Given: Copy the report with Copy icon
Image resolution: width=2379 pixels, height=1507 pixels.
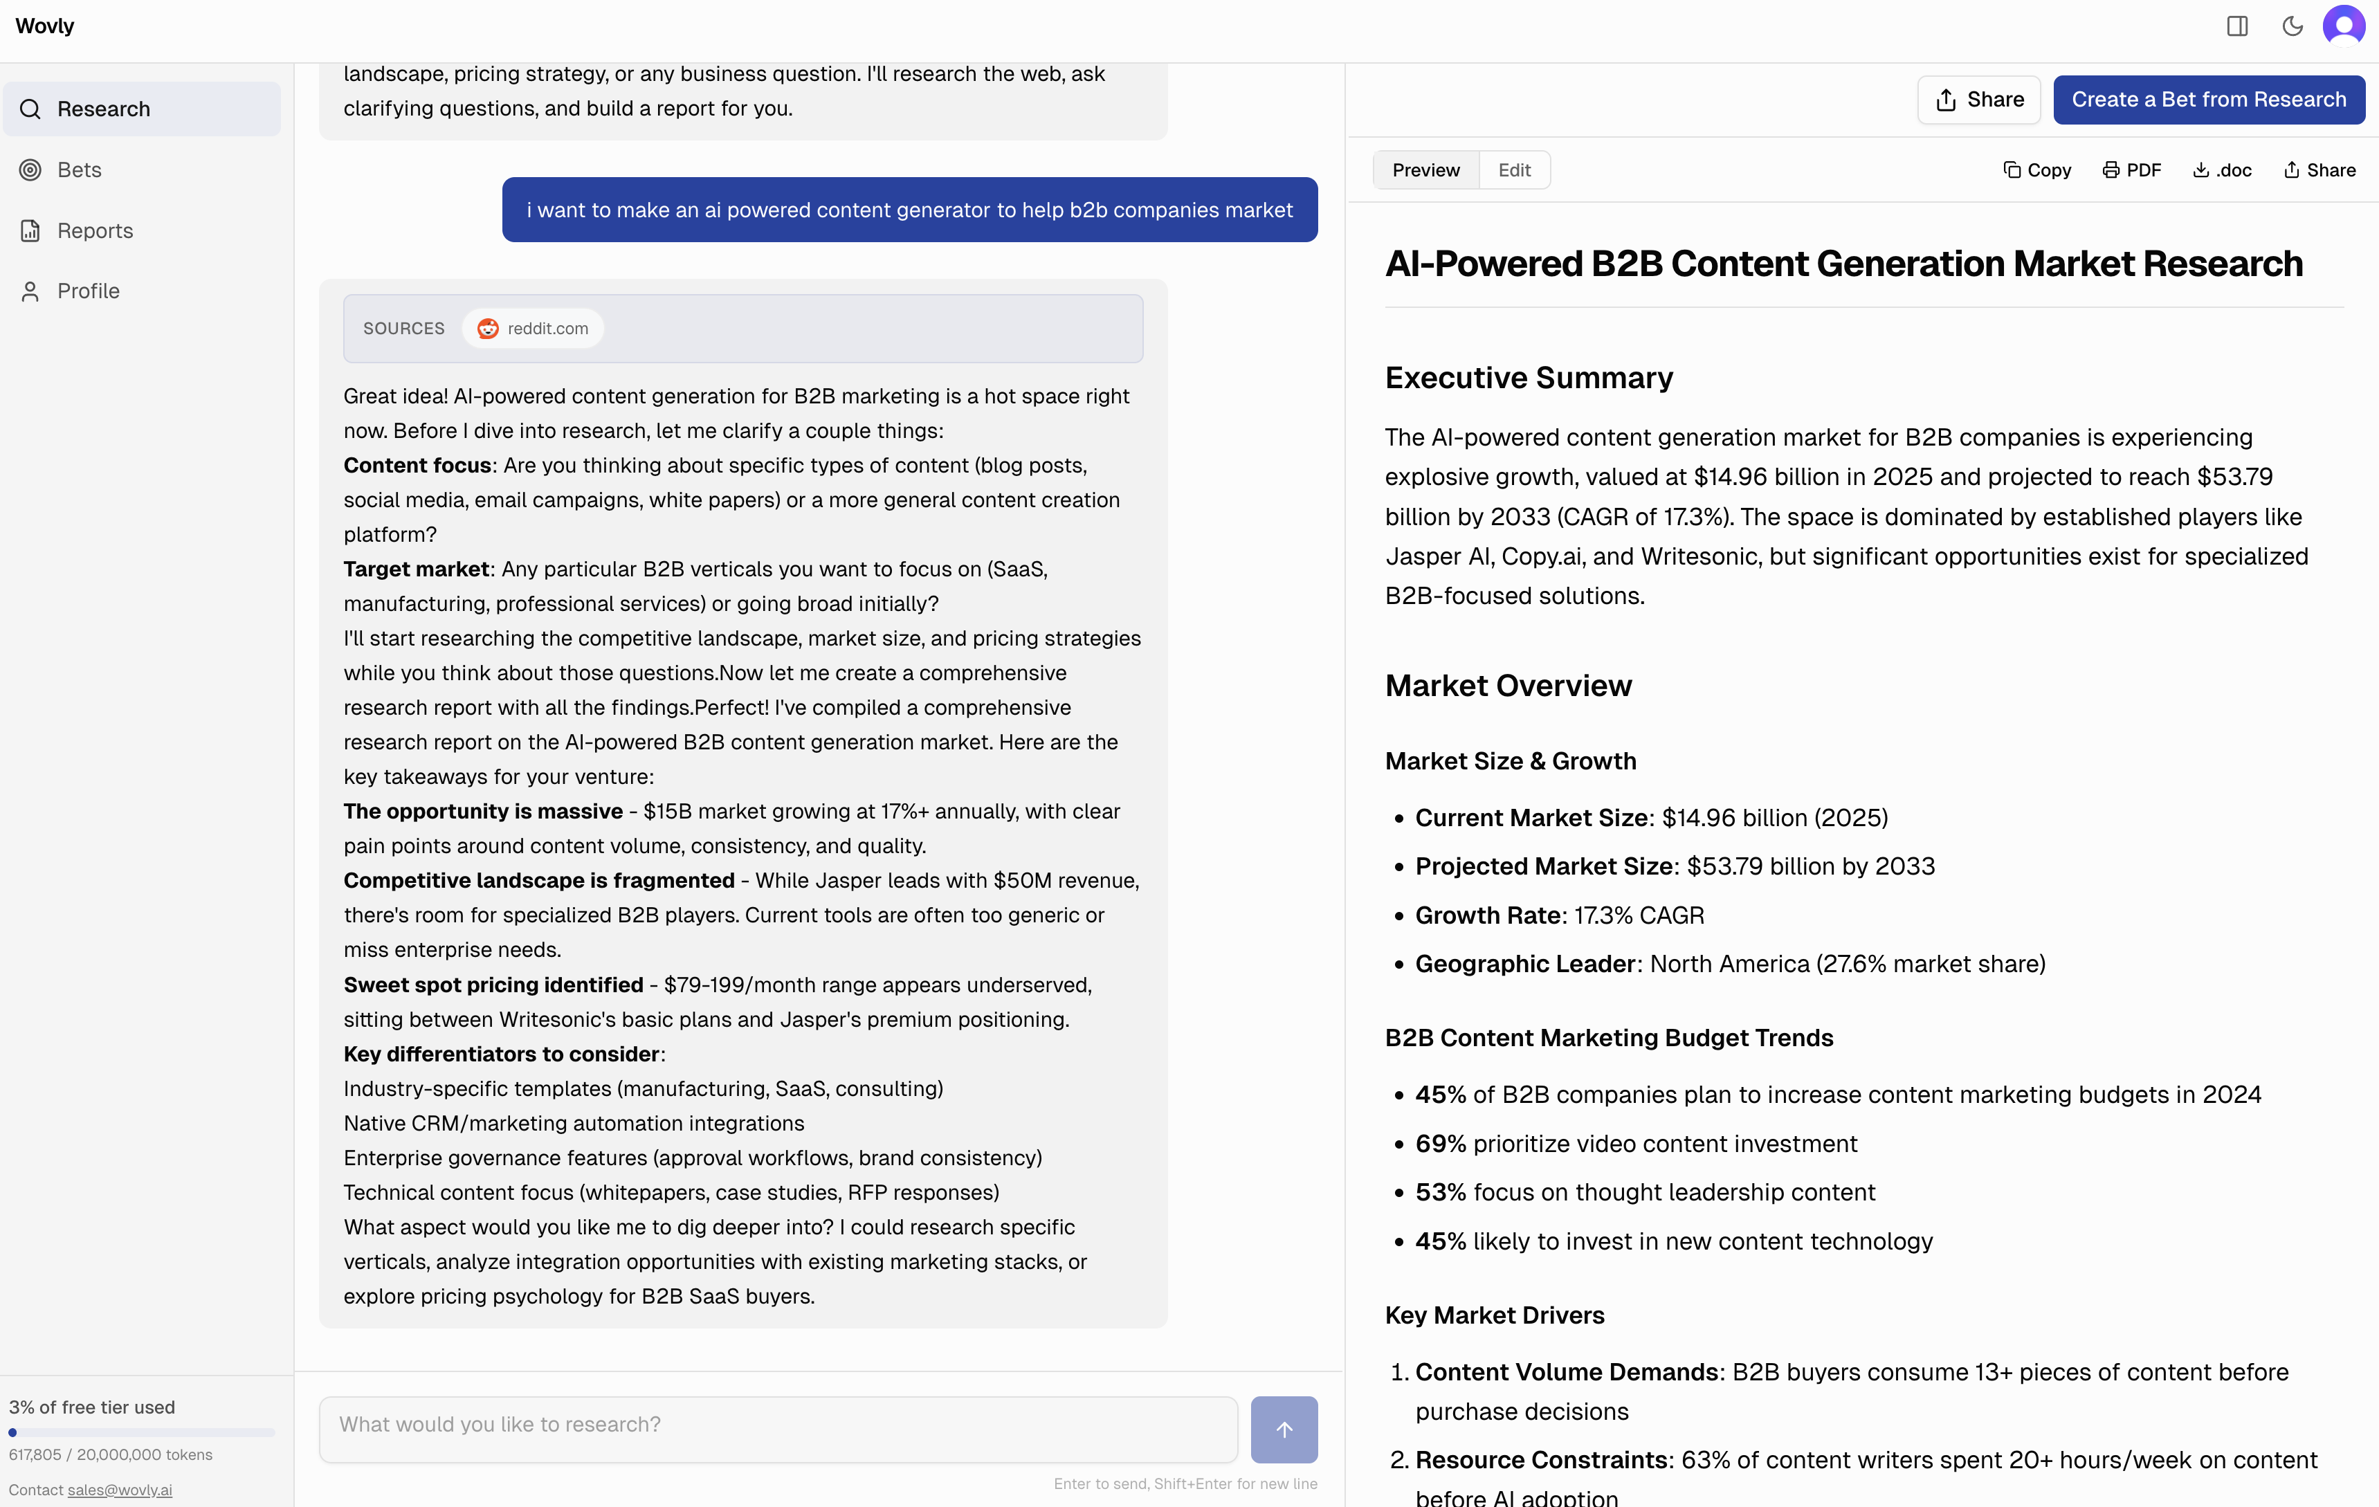Looking at the screenshot, I should (x=2037, y=170).
